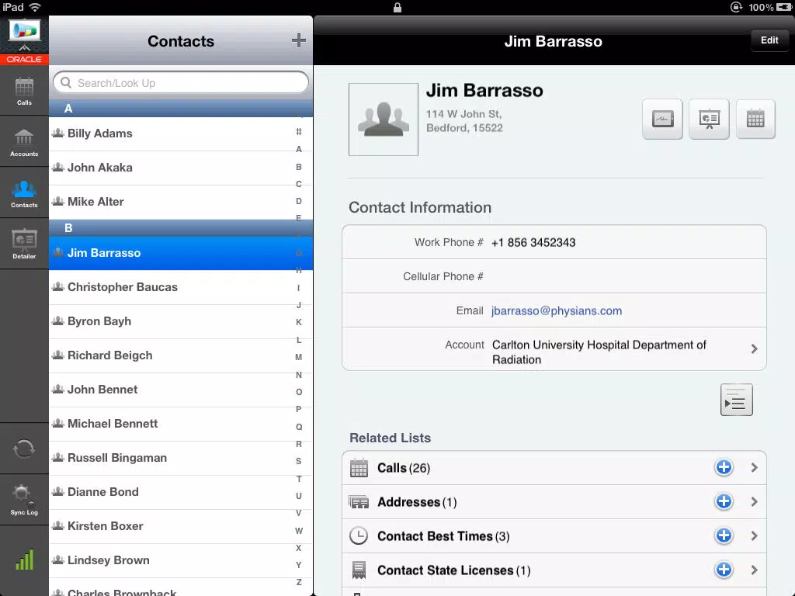The image size is (795, 596).
Task: Expand the Addresses (1) chevron
Action: tap(754, 501)
